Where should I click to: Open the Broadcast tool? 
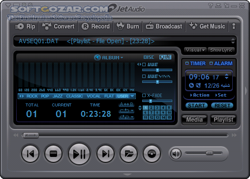[x=164, y=26]
